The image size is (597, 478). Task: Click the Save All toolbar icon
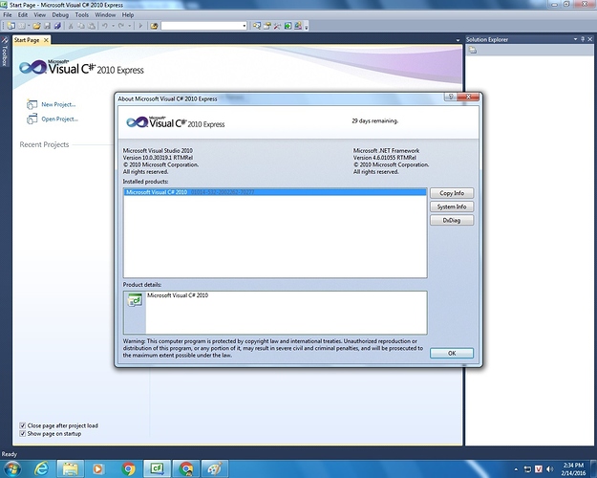click(x=57, y=26)
